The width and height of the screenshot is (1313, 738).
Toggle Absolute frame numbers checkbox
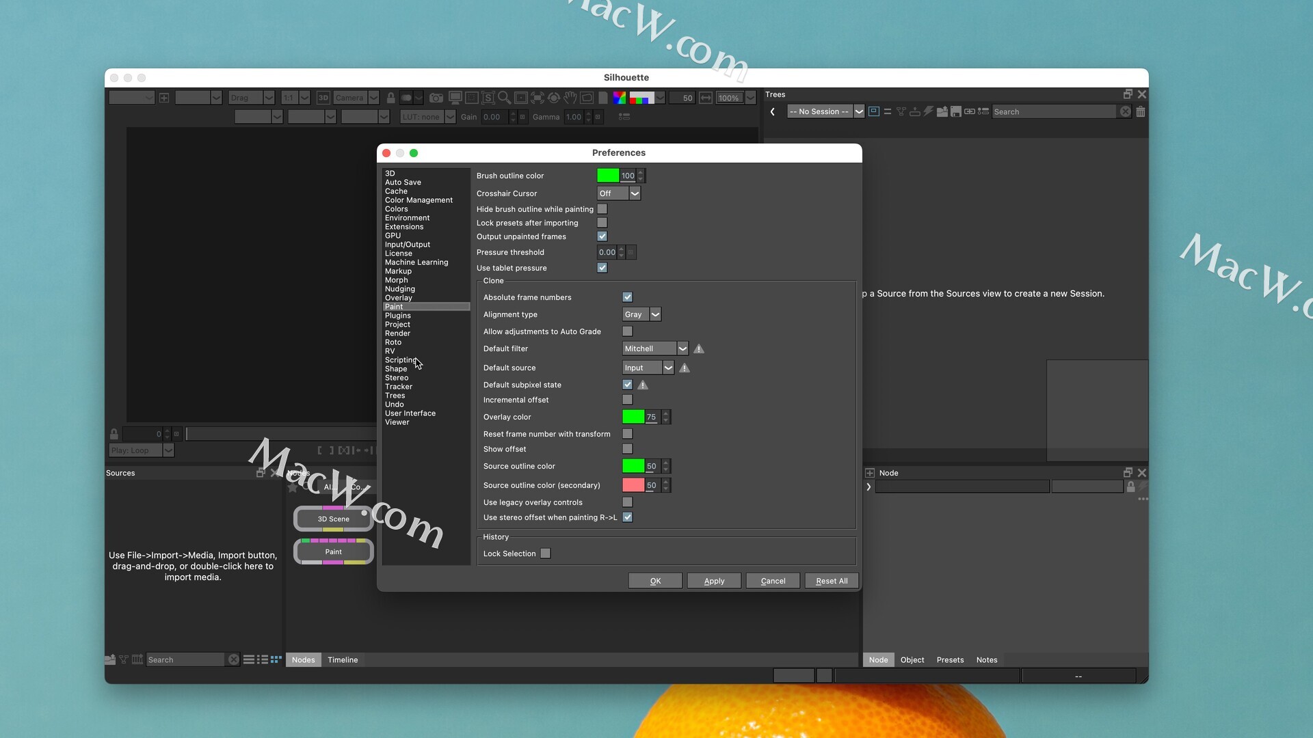tap(628, 297)
